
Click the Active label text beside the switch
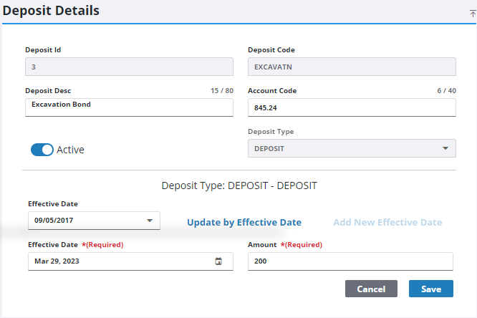(x=70, y=150)
